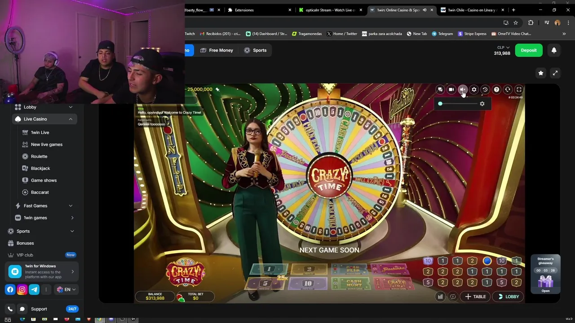Open Bonuses in sidebar
The height and width of the screenshot is (323, 575).
(25, 243)
